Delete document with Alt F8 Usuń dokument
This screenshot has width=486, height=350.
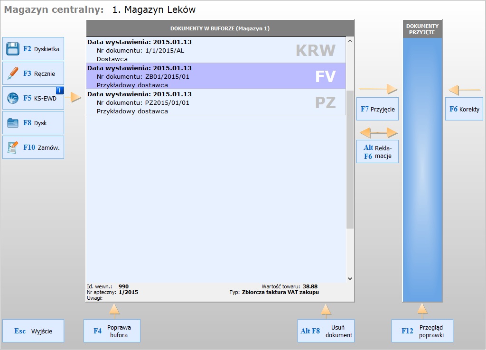tap(326, 331)
